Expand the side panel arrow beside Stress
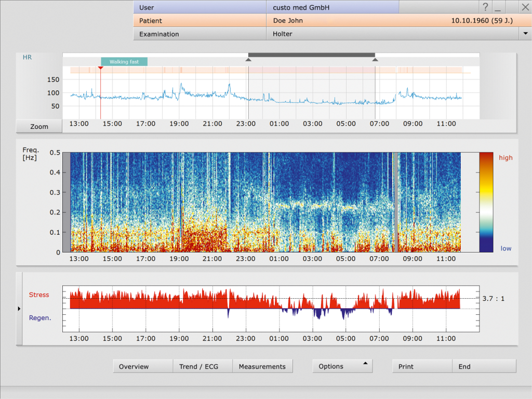Image resolution: width=532 pixels, height=399 pixels. 19,309
